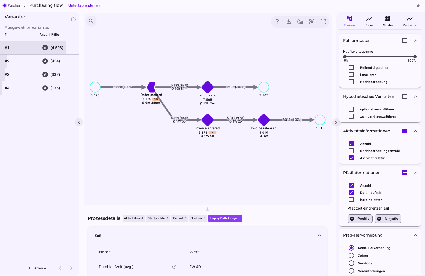Collapse the Pfadinformationen section
This screenshot has width=425, height=276.
(x=416, y=173)
